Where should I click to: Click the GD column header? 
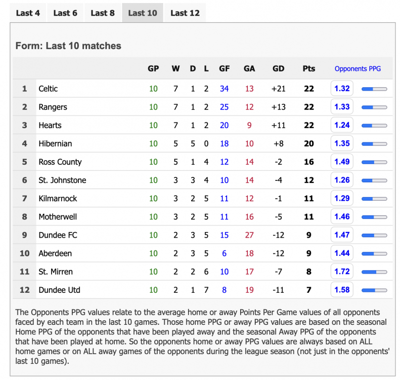278,69
